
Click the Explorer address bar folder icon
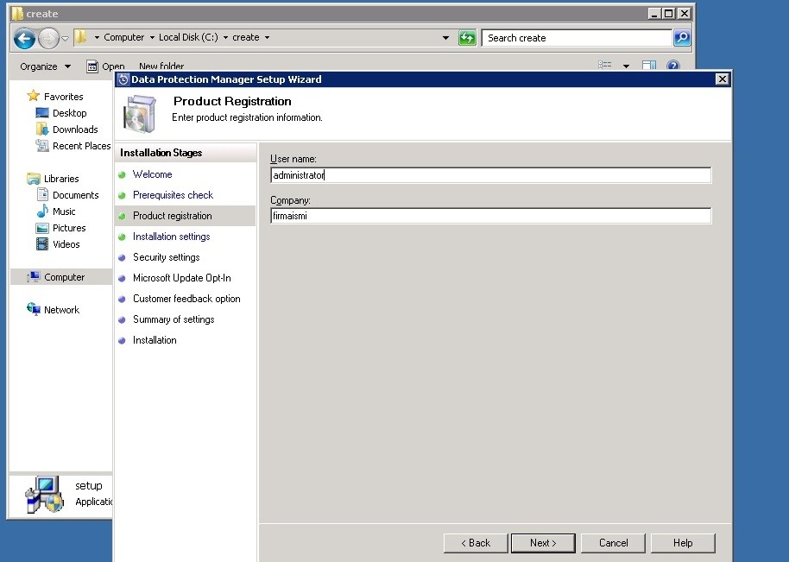click(80, 37)
